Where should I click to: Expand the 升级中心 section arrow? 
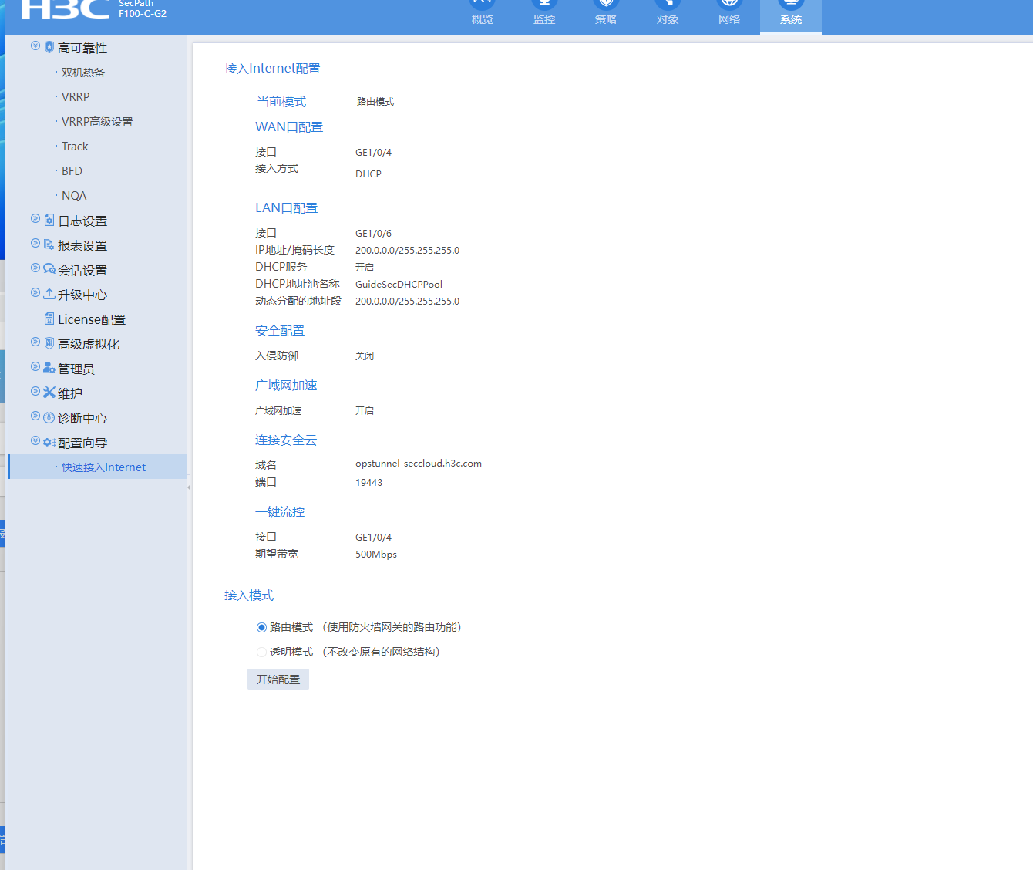coord(35,292)
